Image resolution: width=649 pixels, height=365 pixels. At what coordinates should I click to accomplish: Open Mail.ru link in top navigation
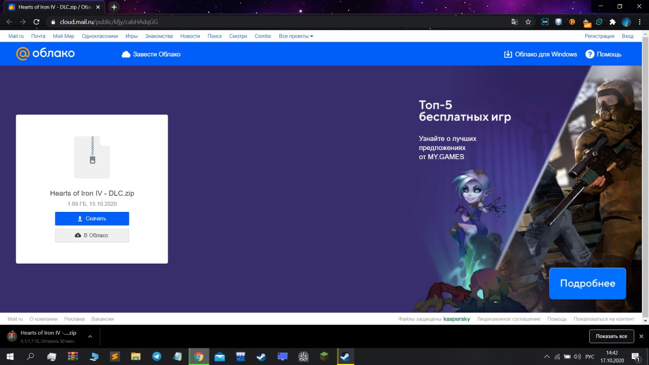click(x=16, y=36)
